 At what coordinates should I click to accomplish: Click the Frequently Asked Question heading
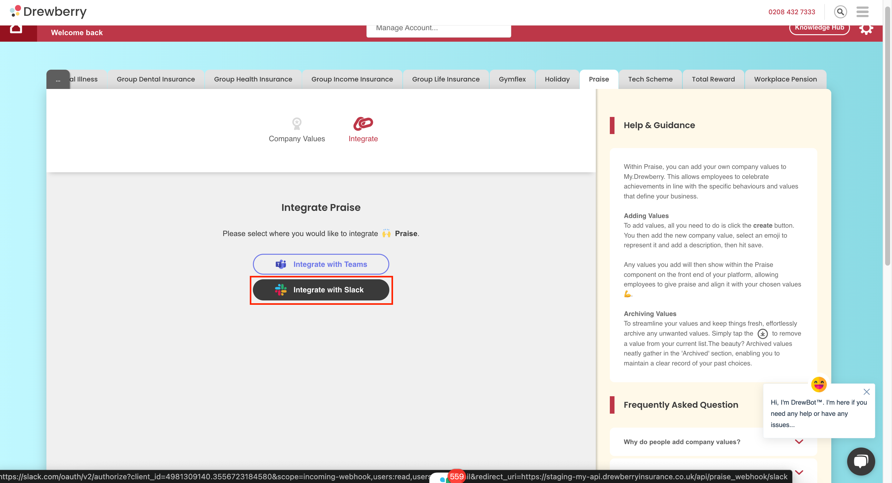pos(681,405)
